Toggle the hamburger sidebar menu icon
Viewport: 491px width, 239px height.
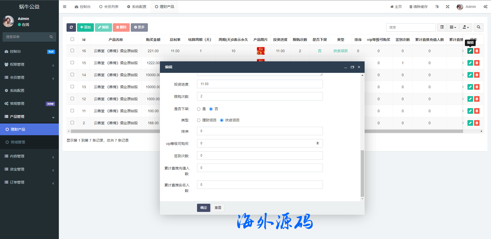[x=65, y=7]
